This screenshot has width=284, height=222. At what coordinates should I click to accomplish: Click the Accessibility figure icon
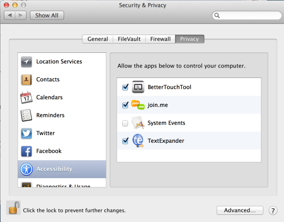coord(26,169)
